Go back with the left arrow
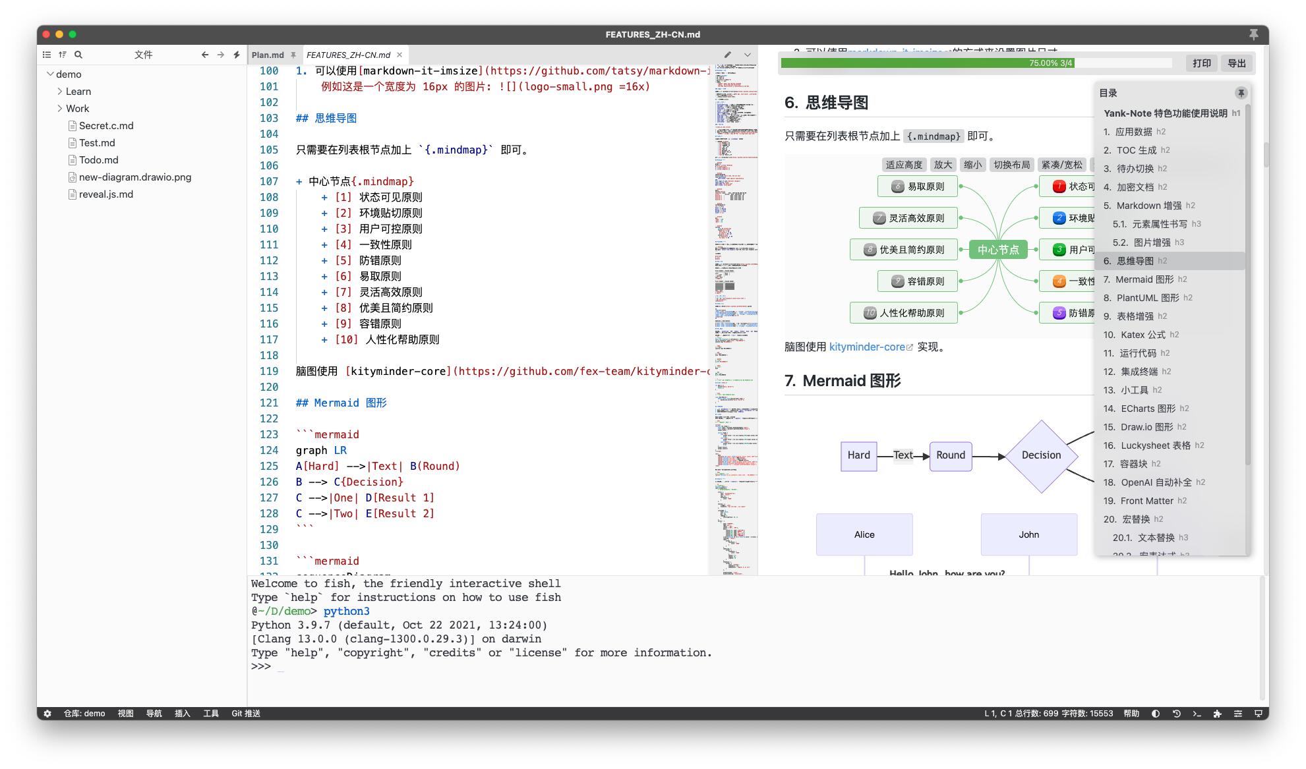This screenshot has height=769, width=1306. coord(205,55)
